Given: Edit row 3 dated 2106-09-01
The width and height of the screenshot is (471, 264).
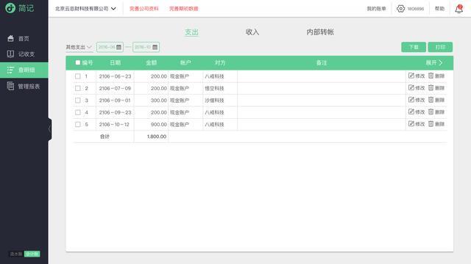Looking at the screenshot, I should [x=417, y=100].
